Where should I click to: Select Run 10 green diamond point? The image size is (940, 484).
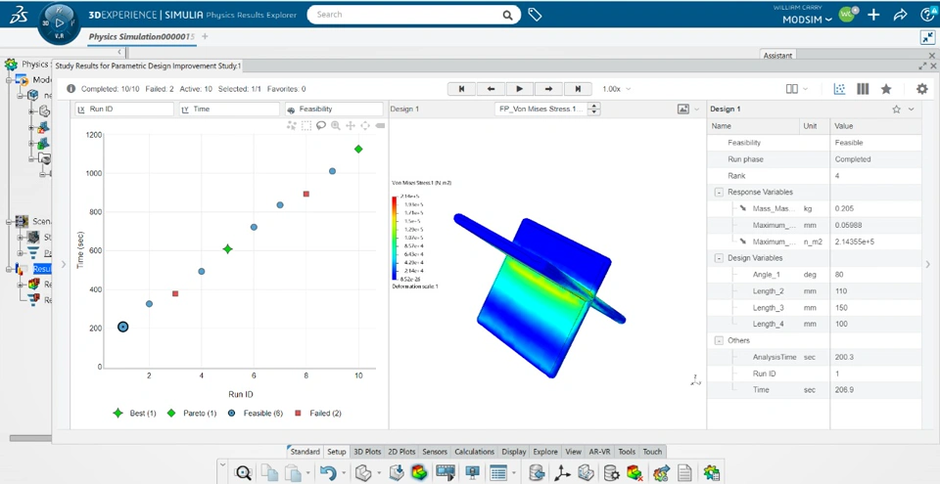pyautogui.click(x=358, y=150)
